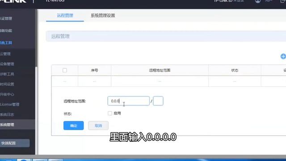Click the TP-LINK ID text in header
The width and height of the screenshot is (286, 161).
pos(223,1)
